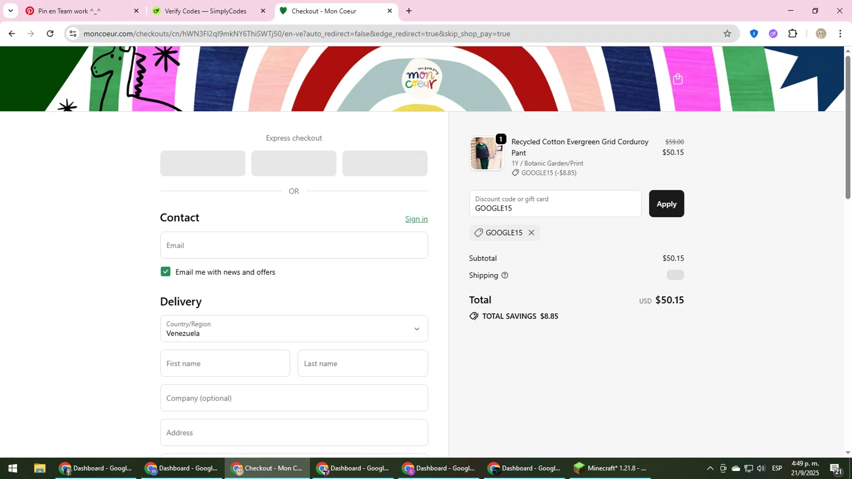The height and width of the screenshot is (479, 852).
Task: Focus the Email input field
Action: (x=294, y=245)
